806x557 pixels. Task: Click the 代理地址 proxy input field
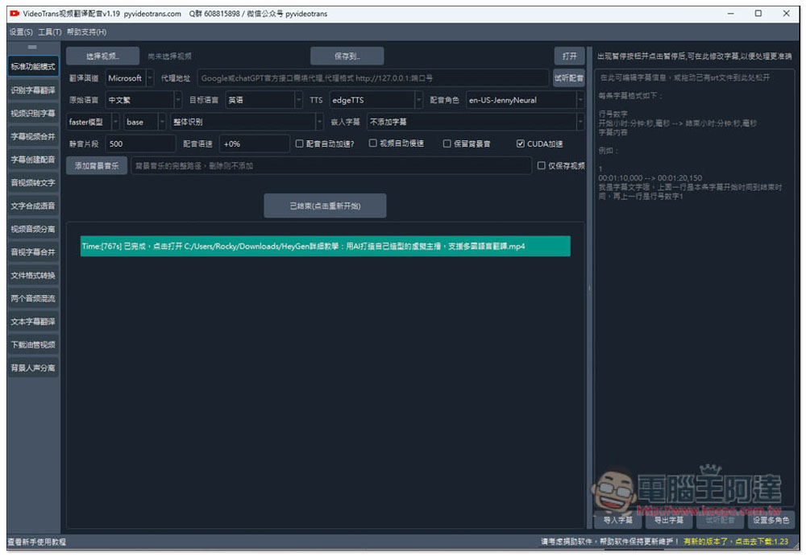click(372, 78)
